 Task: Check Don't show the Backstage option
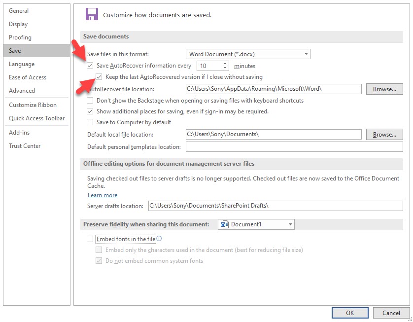click(90, 100)
